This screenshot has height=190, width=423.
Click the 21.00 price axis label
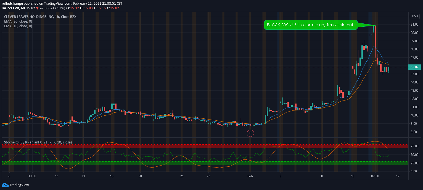[414, 25]
